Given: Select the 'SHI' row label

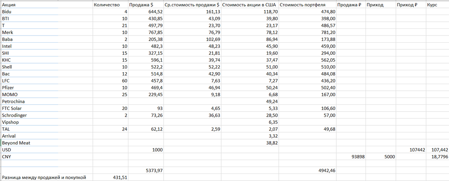Looking at the screenshot, I should 46,53.
